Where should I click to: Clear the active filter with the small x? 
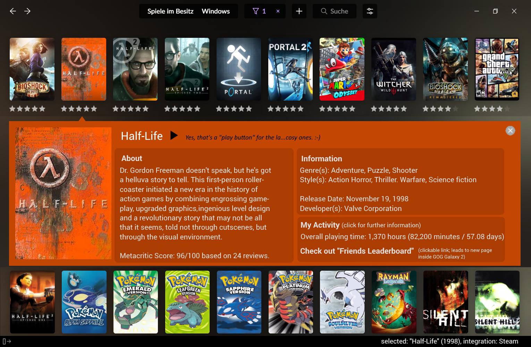[278, 11]
